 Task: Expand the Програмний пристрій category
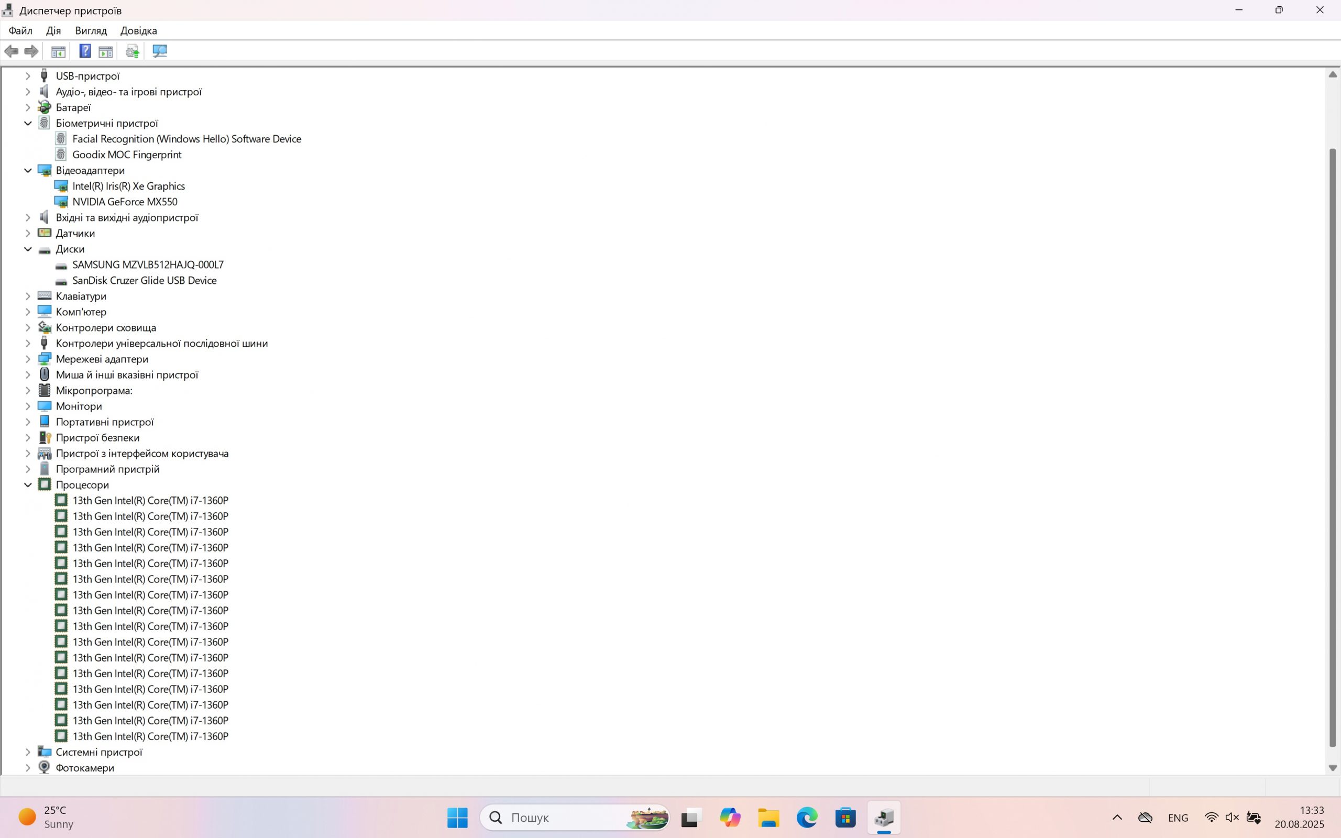(28, 469)
